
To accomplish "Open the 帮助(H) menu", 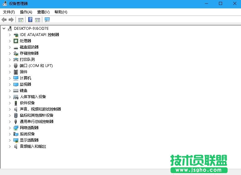I will (x=61, y=12).
